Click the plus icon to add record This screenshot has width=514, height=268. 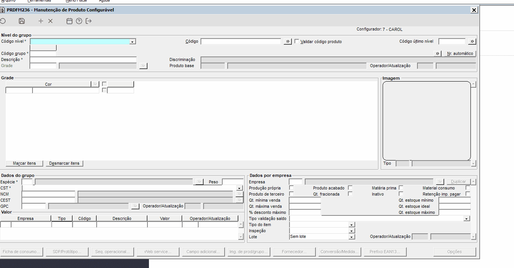41,21
